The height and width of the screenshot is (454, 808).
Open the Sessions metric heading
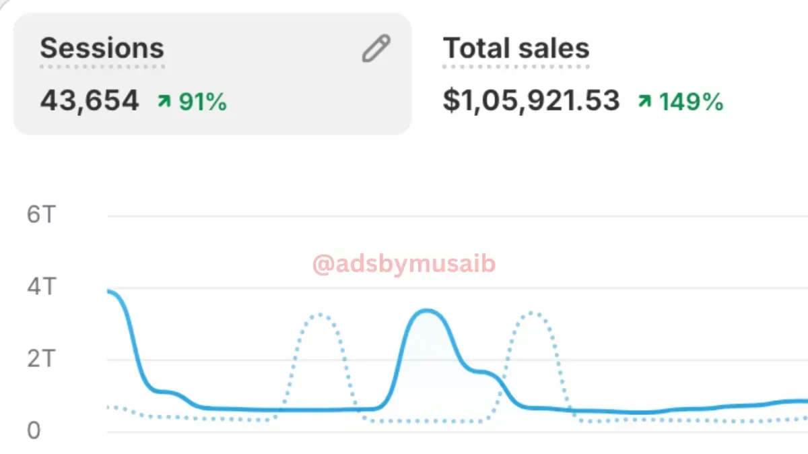[x=102, y=48]
